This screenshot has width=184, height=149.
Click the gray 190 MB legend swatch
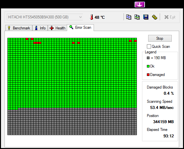pyautogui.click(x=148, y=58)
